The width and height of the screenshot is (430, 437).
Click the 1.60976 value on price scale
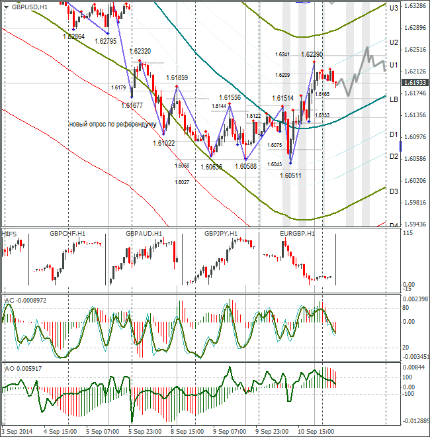coord(415,137)
